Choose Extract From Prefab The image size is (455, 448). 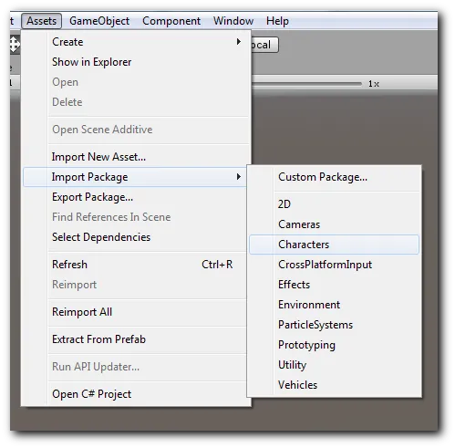[x=135, y=339]
